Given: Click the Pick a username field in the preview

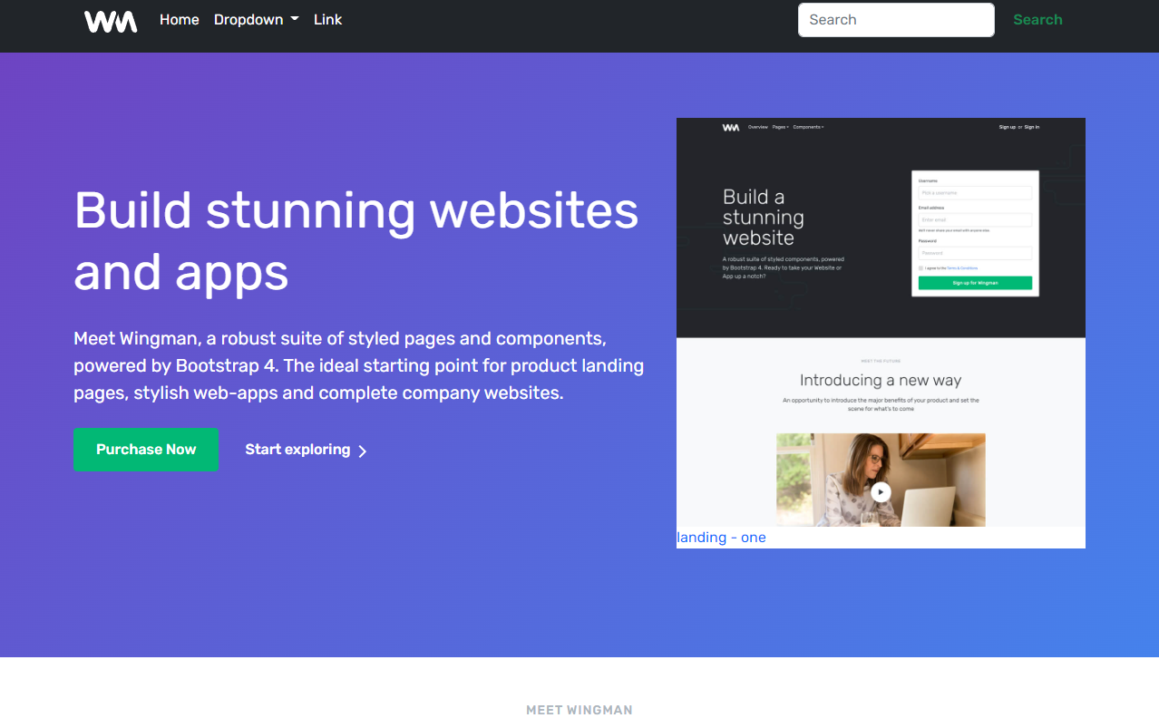Looking at the screenshot, I should click(974, 193).
